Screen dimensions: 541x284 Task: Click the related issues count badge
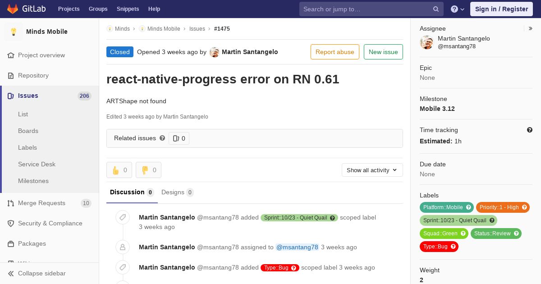pos(179,138)
